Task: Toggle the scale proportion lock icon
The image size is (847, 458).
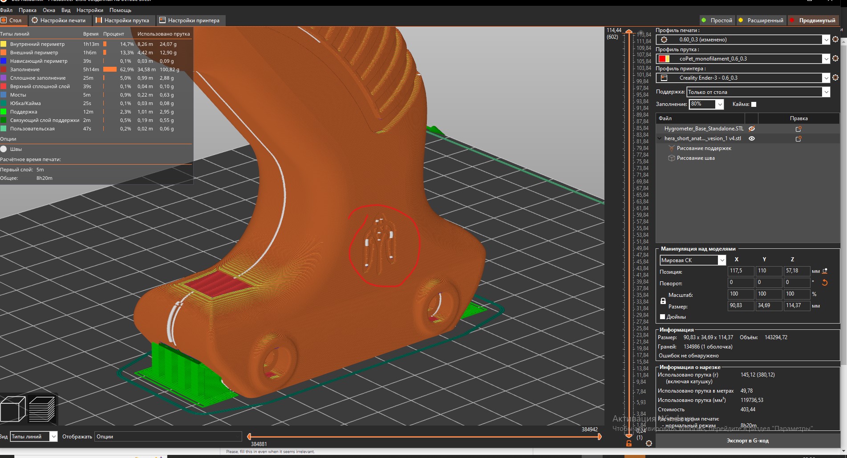Action: 663,301
